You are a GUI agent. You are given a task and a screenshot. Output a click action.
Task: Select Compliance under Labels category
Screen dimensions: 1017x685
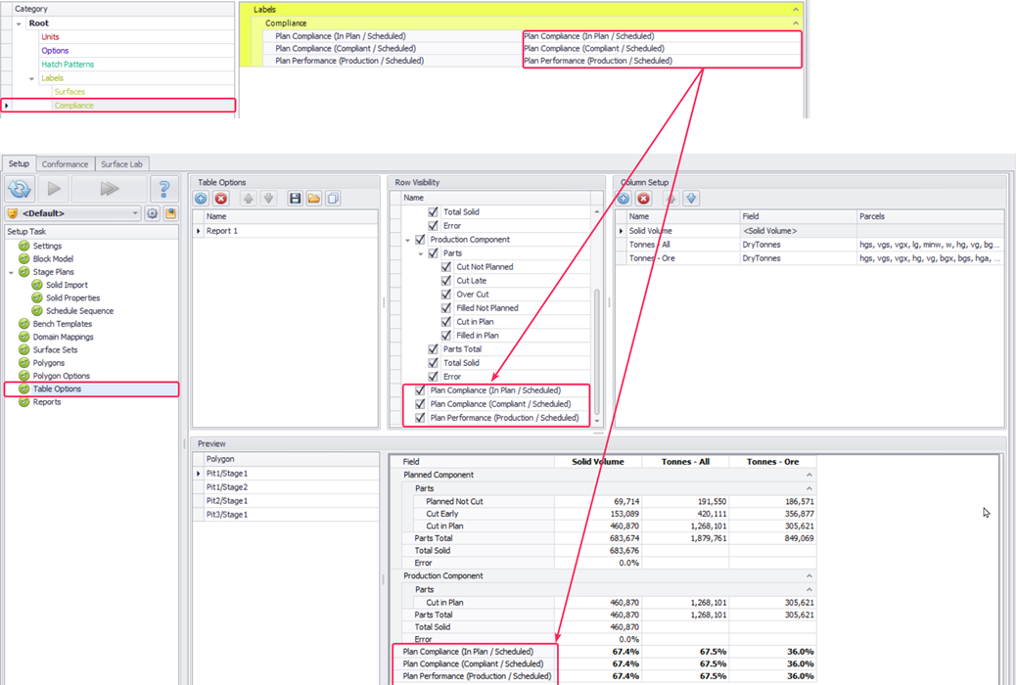coord(74,105)
